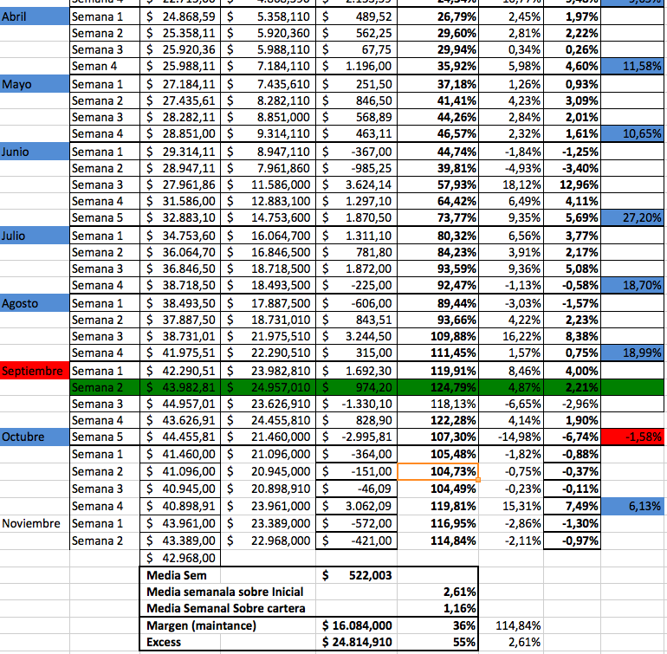Click the 15,31% cell
Viewport: 667px width, 654px height.
(511, 506)
